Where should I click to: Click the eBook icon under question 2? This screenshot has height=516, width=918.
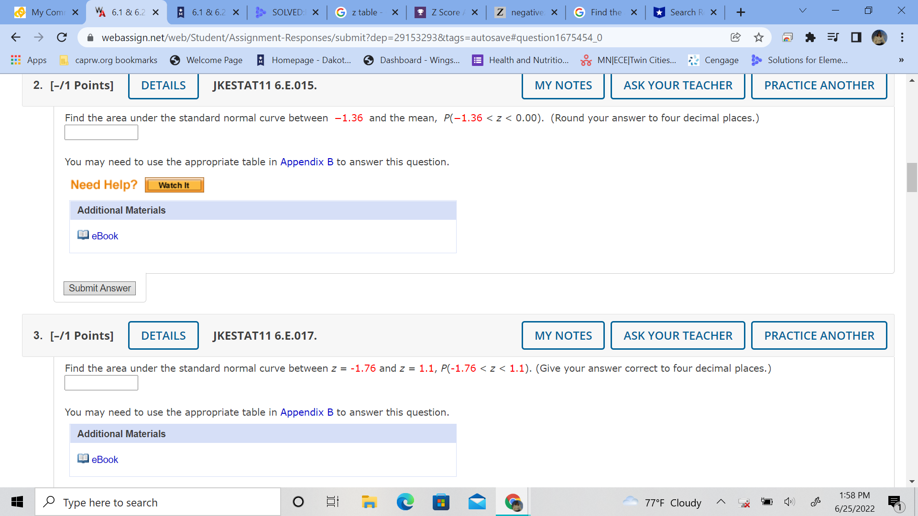tap(83, 235)
